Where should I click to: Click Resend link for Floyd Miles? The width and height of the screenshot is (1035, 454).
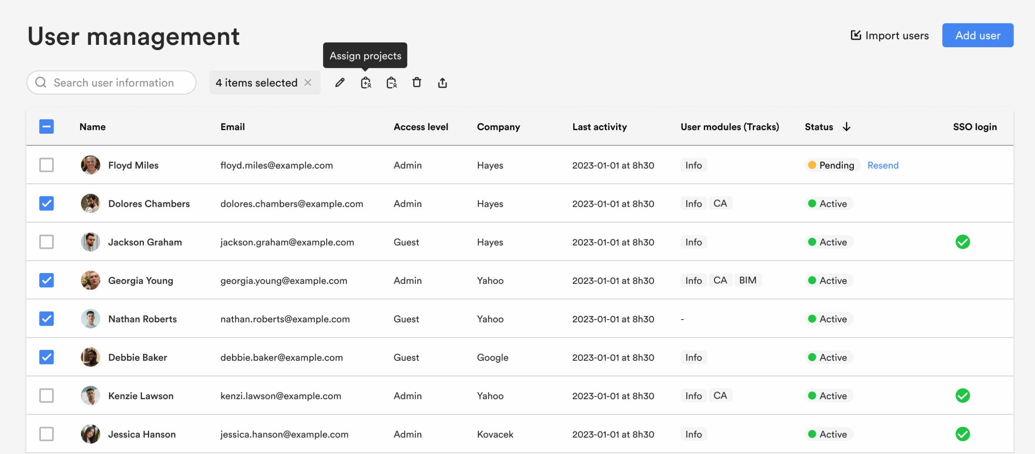(883, 165)
